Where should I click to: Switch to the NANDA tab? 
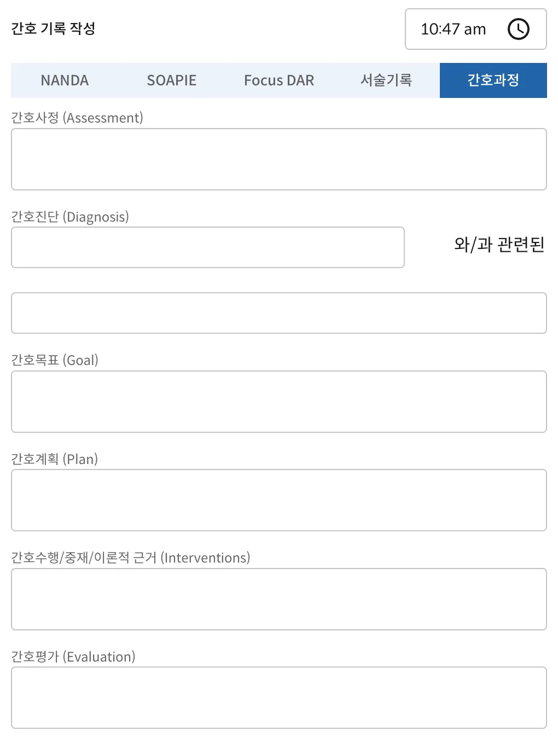click(65, 80)
